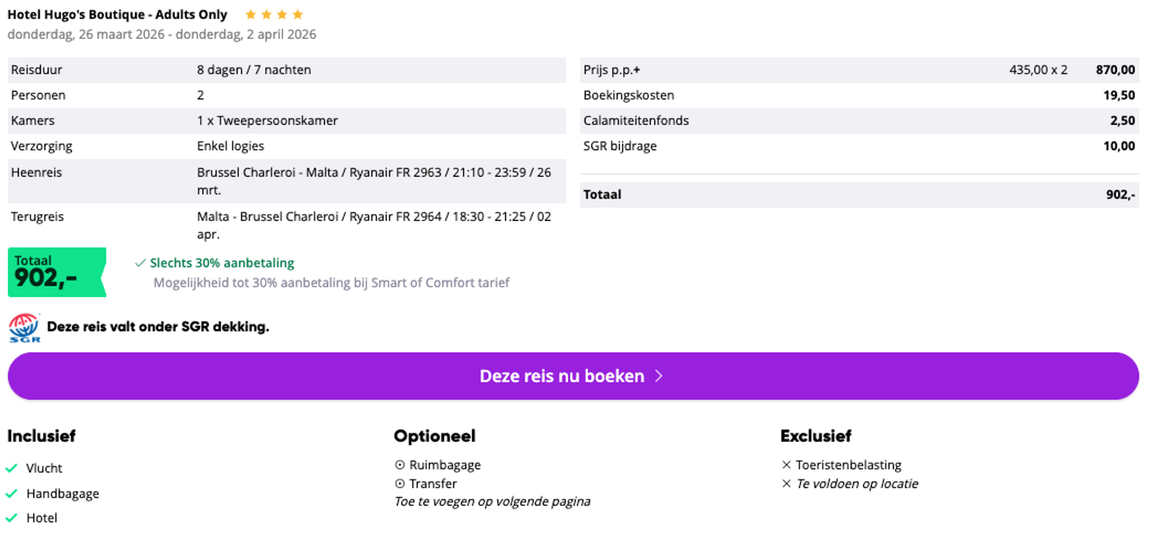1170x541 pixels.
Task: Click the checkmark beside Slechts 30% aanbetaling
Action: (x=140, y=263)
